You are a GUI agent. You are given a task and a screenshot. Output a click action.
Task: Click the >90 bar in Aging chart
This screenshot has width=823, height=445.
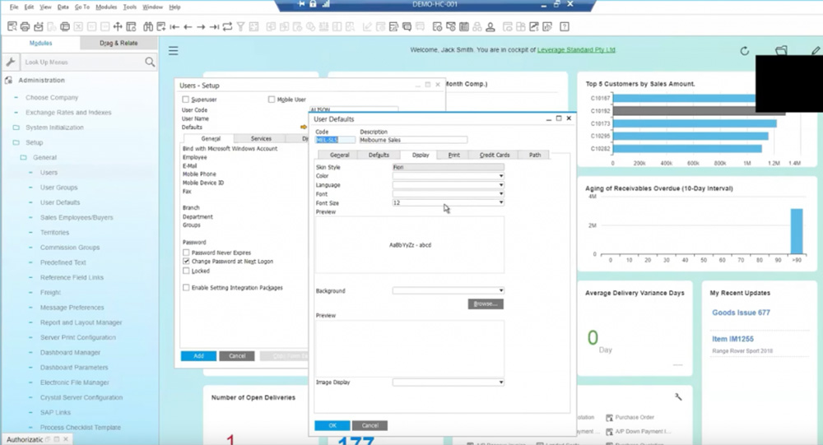797,231
